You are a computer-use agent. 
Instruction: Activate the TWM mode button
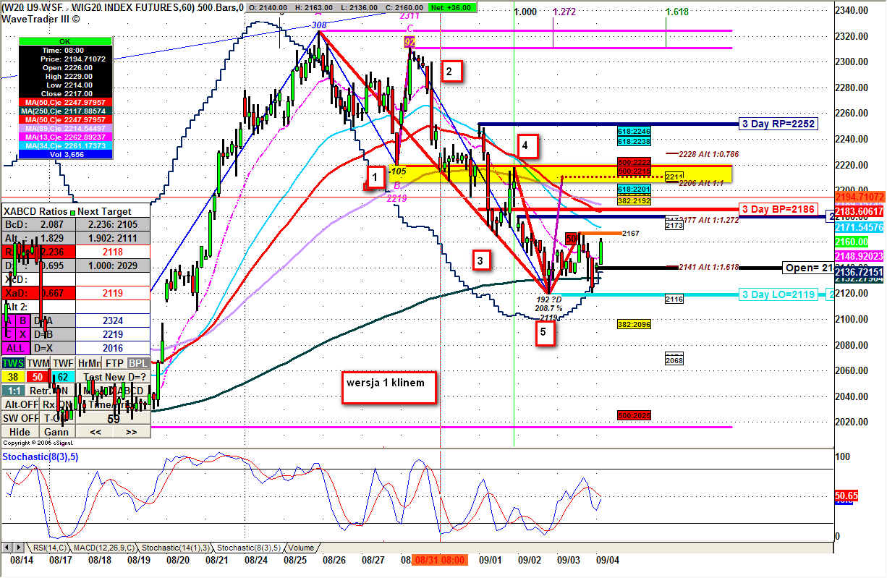(38, 363)
